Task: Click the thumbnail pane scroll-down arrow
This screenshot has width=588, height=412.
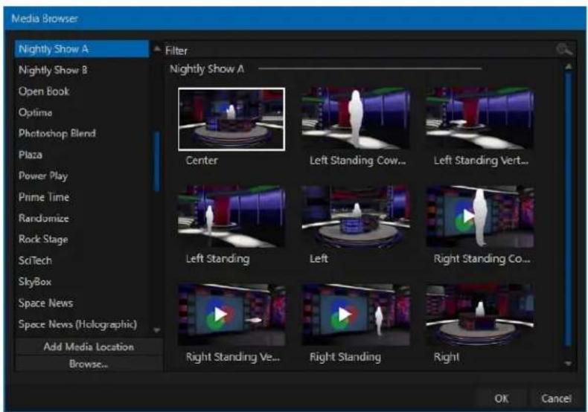Action: coord(569,364)
